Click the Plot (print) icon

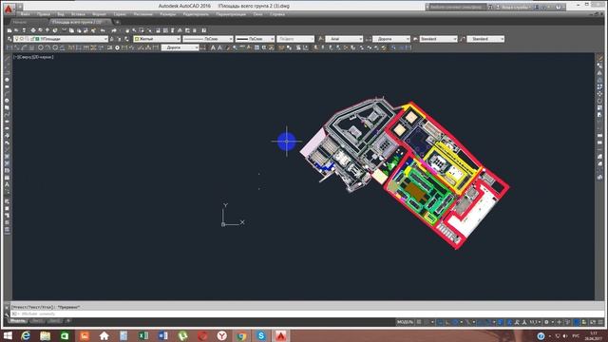[33, 30]
